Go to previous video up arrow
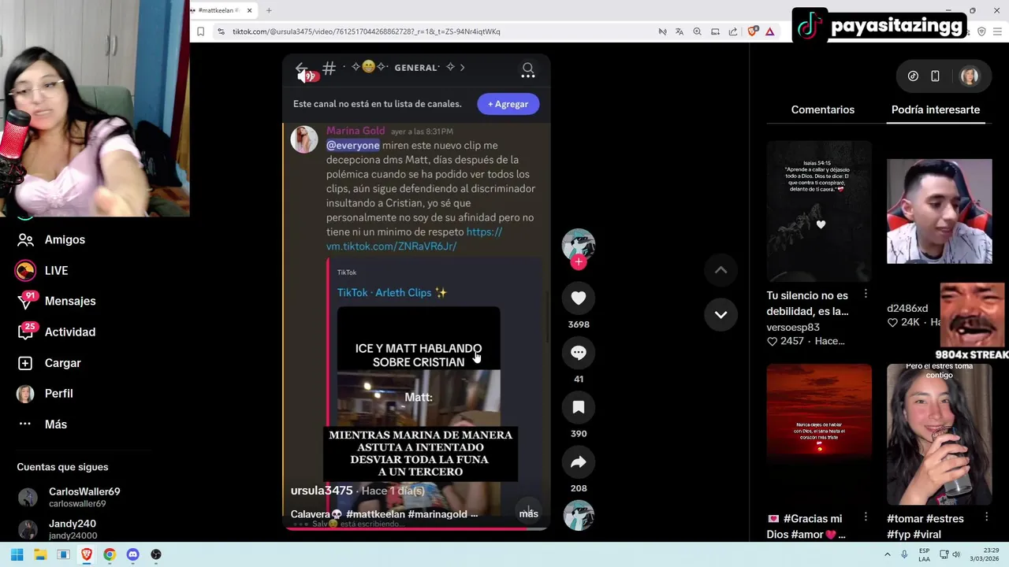 pos(720,270)
